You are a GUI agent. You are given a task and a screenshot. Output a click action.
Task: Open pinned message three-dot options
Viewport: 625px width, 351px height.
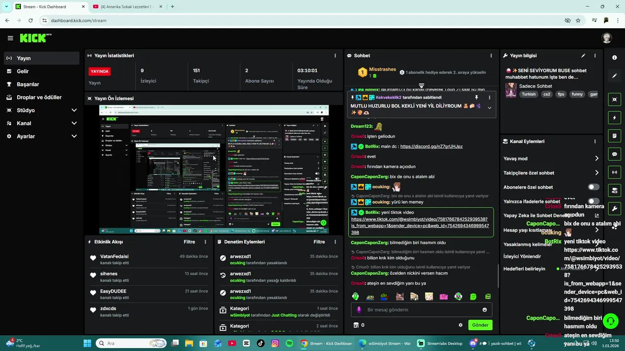click(x=489, y=97)
